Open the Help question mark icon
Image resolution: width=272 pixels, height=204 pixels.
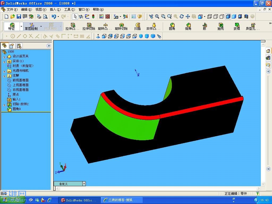pos(140,16)
